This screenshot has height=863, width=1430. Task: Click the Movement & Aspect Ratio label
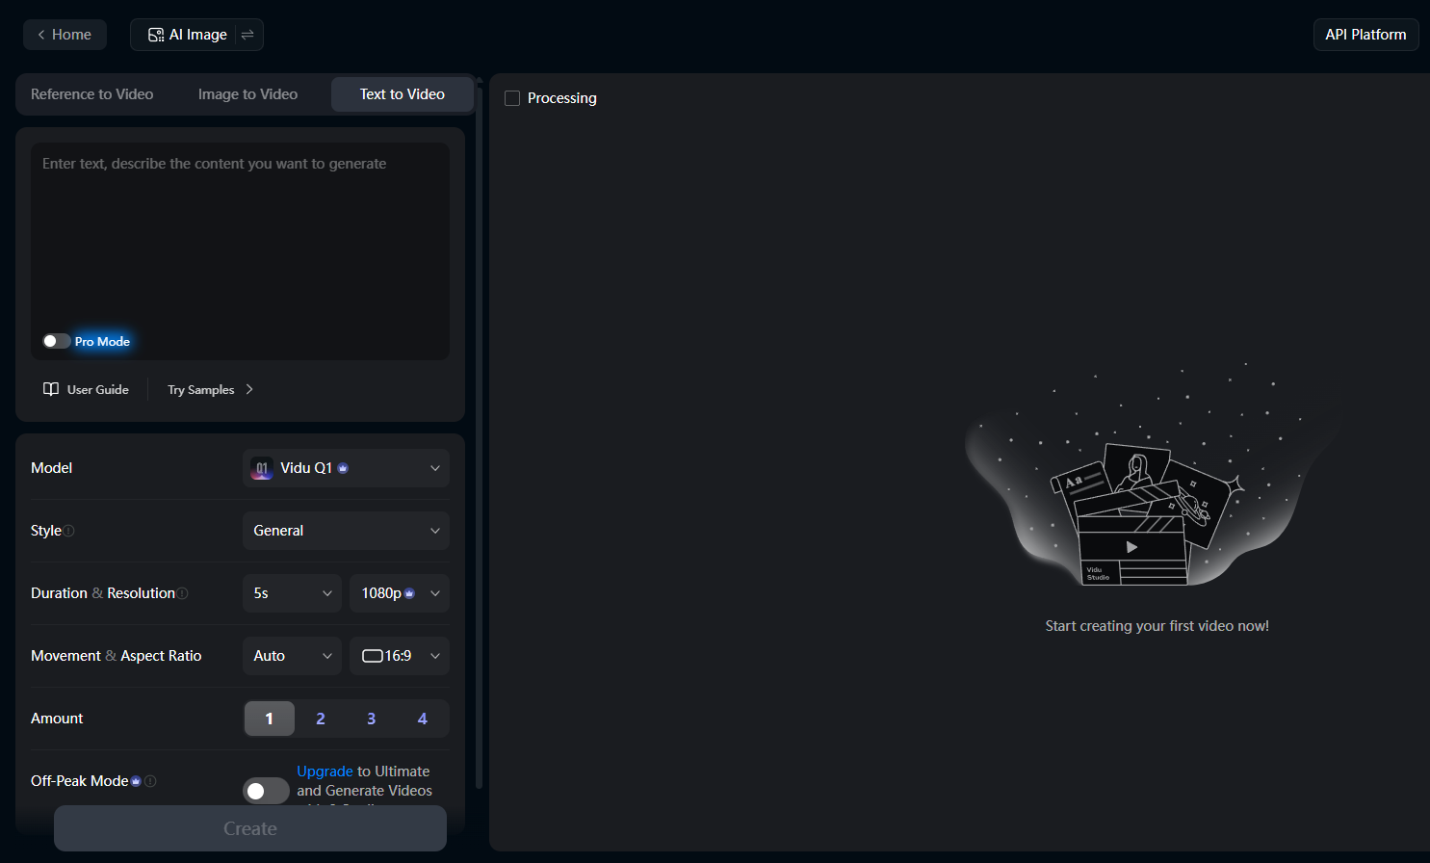coord(117,656)
